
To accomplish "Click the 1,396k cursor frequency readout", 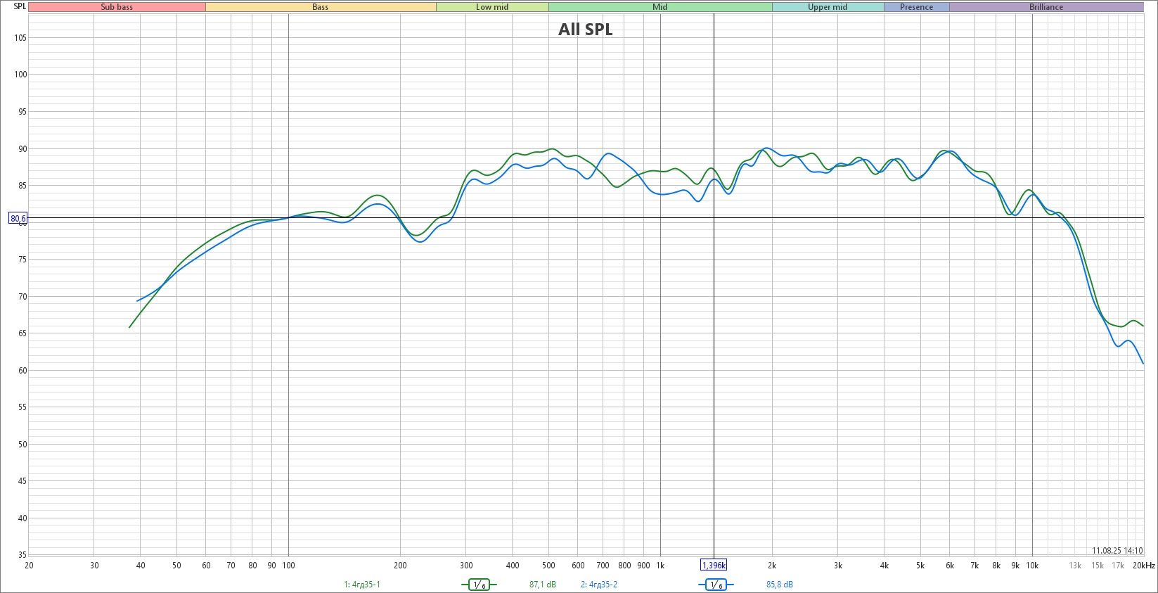I will point(714,566).
